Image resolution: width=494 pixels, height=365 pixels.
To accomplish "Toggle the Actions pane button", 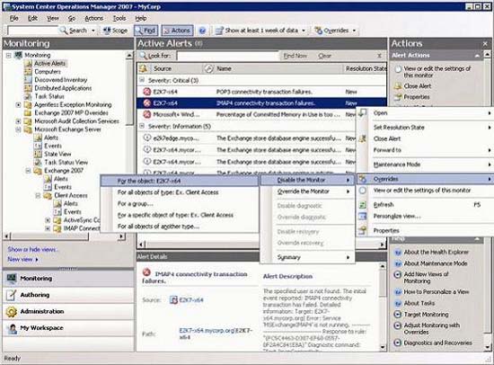I will tap(177, 31).
